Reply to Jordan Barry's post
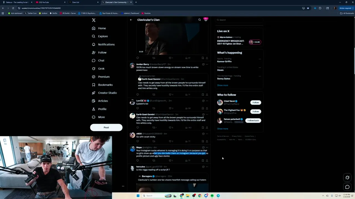The height and width of the screenshot is (199, 355). 138,95
